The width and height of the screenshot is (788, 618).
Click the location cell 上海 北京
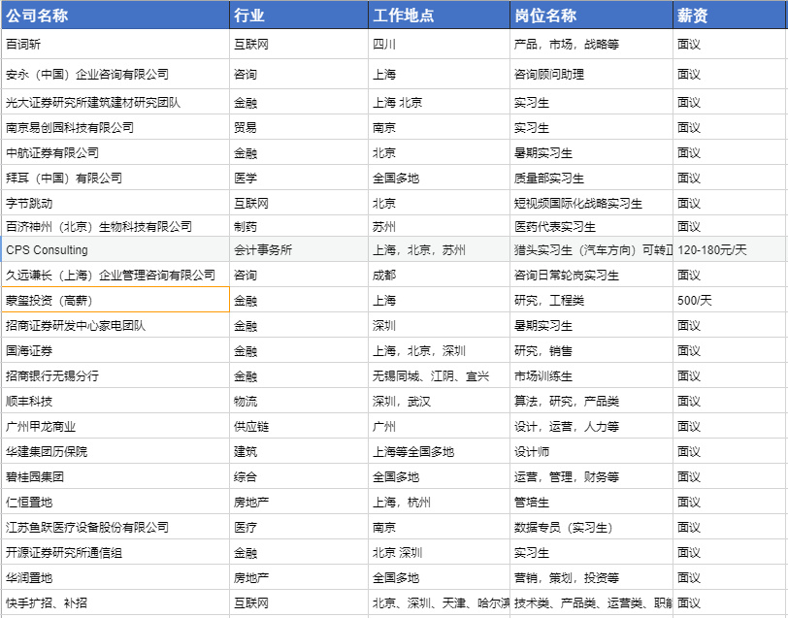click(x=440, y=102)
